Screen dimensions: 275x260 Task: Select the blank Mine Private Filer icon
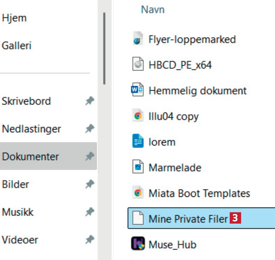tap(138, 218)
